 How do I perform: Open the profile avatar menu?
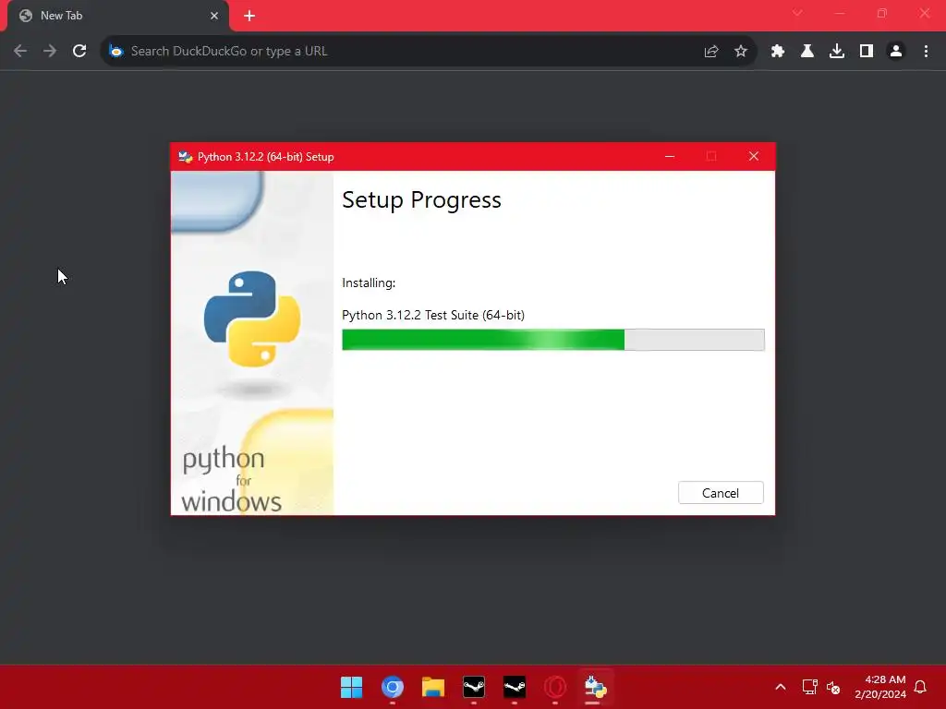pyautogui.click(x=896, y=52)
